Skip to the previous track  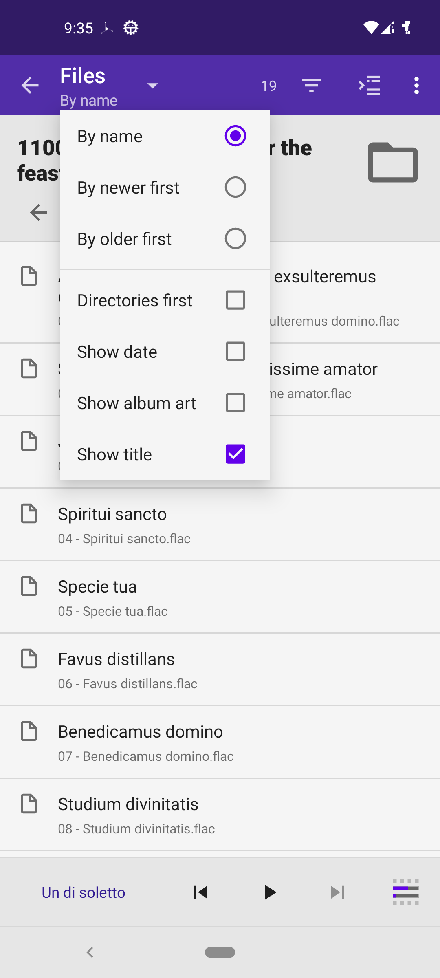click(200, 892)
